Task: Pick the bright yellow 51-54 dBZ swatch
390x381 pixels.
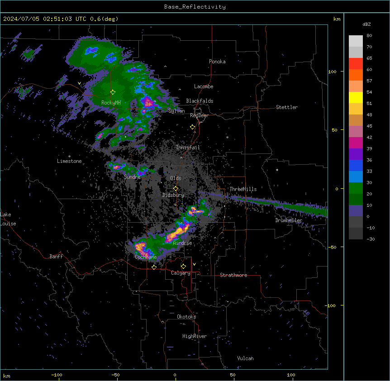Action: point(356,97)
